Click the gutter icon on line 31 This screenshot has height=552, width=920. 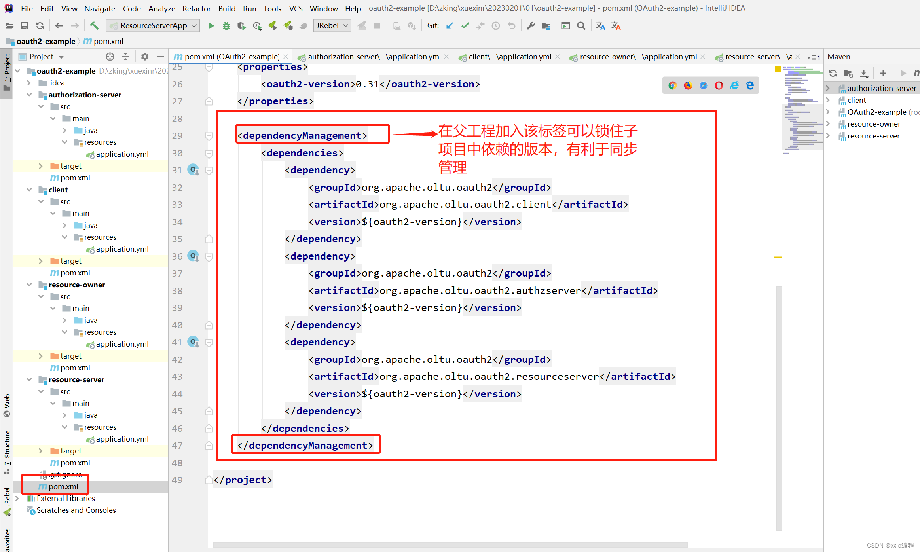193,170
